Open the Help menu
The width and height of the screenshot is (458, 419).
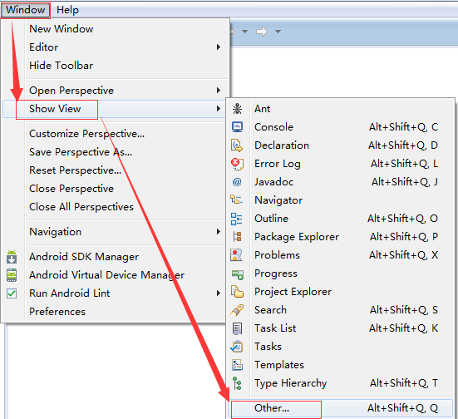[x=67, y=10]
